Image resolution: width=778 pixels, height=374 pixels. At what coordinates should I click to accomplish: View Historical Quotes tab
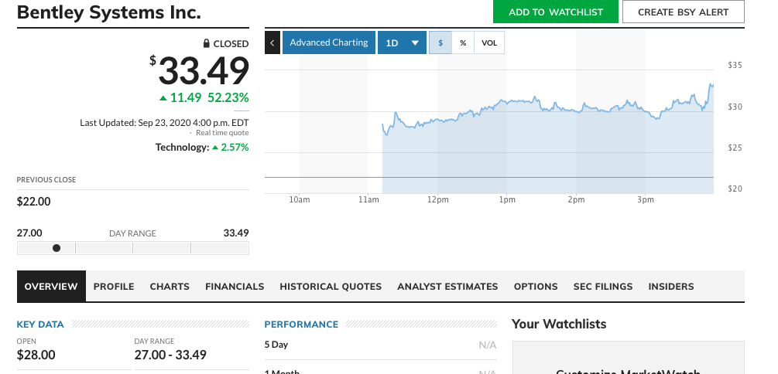pyautogui.click(x=331, y=286)
